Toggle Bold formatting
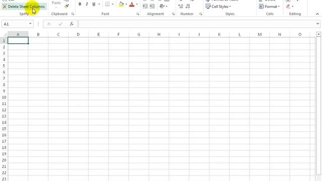Image resolution: width=322 pixels, height=181 pixels. 80,4
